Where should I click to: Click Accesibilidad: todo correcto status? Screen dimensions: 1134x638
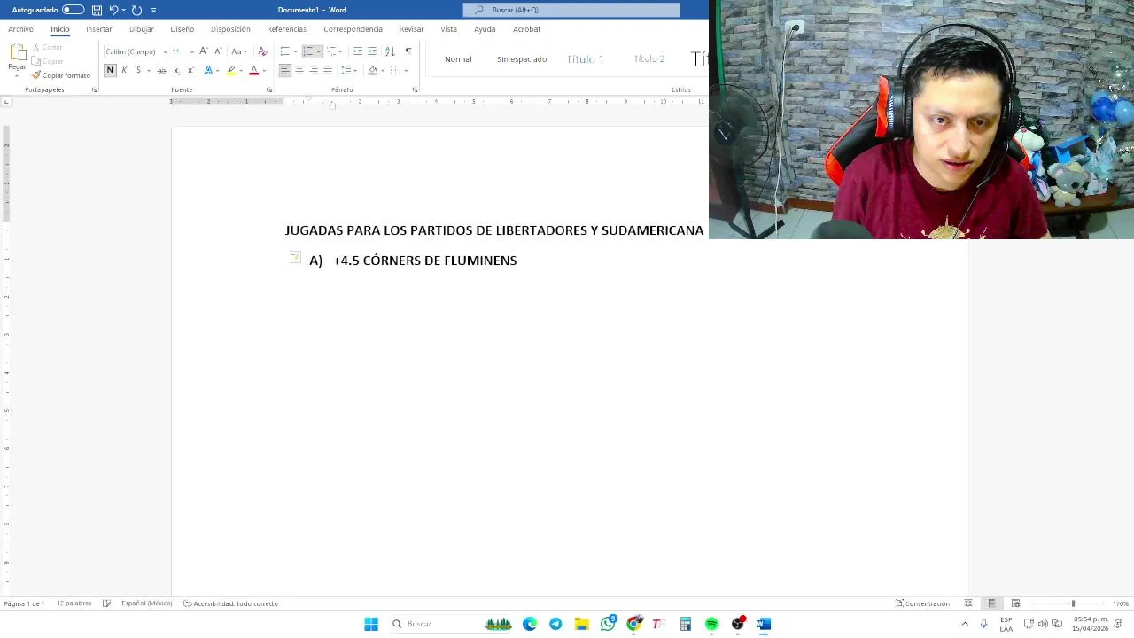tap(230, 603)
